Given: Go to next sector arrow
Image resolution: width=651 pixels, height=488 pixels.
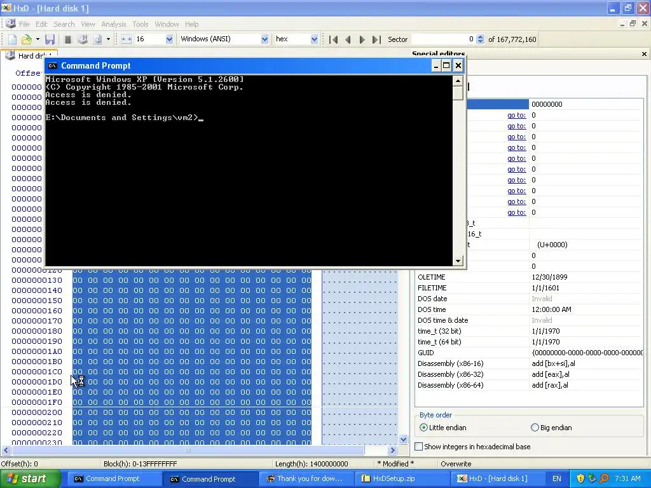Looking at the screenshot, I should (362, 39).
